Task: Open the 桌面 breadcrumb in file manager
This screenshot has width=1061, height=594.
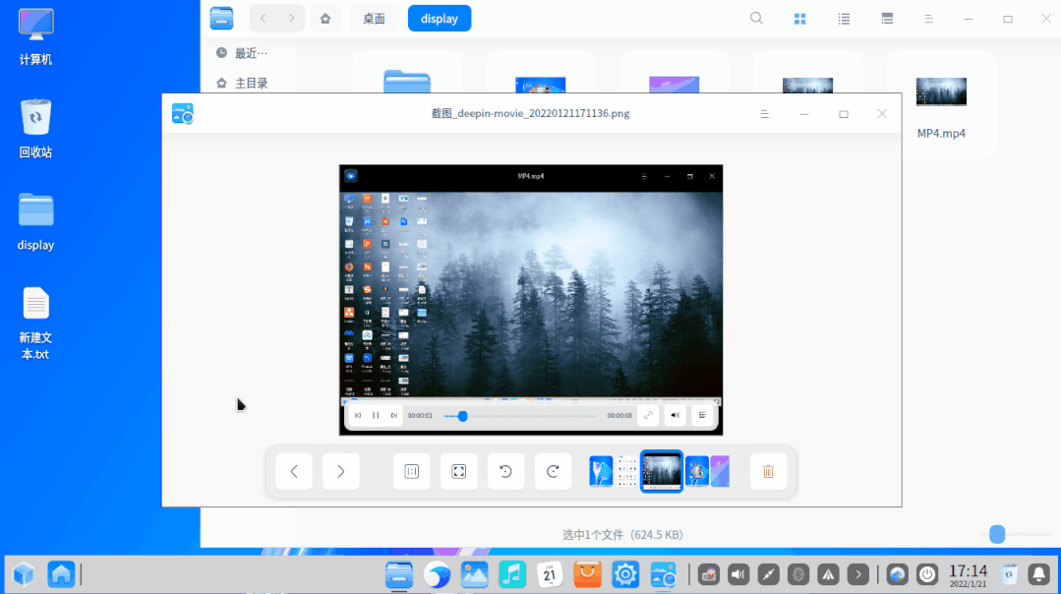Action: [x=375, y=19]
